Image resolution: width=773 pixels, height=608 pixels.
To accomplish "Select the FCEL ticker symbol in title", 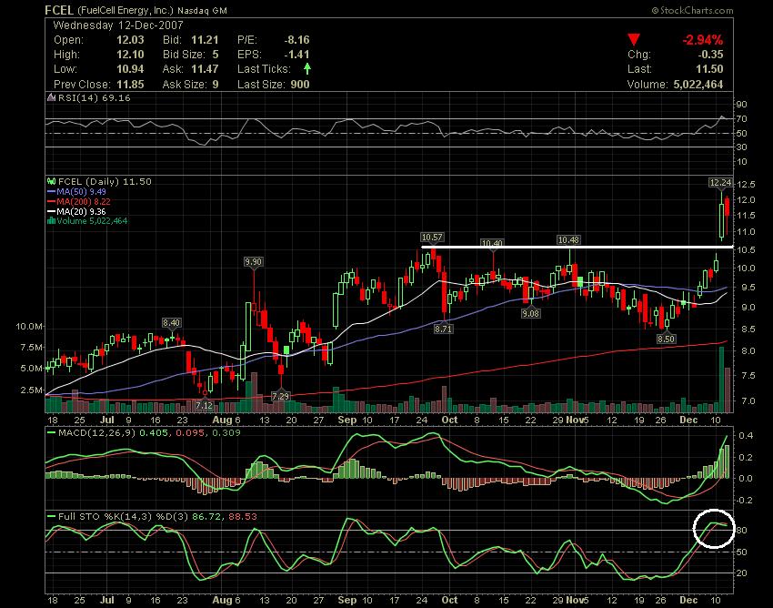I will click(59, 10).
